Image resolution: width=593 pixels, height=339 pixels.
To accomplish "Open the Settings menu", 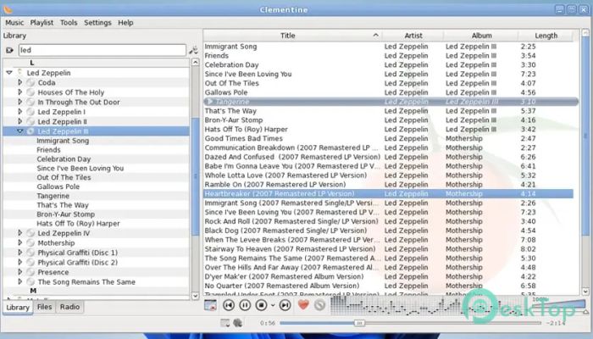I will tap(97, 23).
